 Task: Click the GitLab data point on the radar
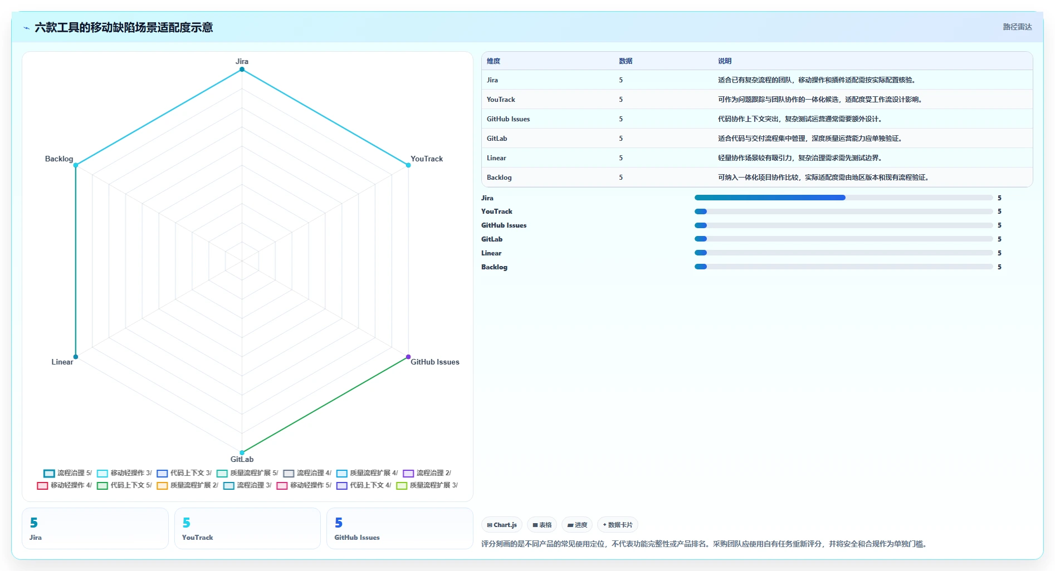242,452
